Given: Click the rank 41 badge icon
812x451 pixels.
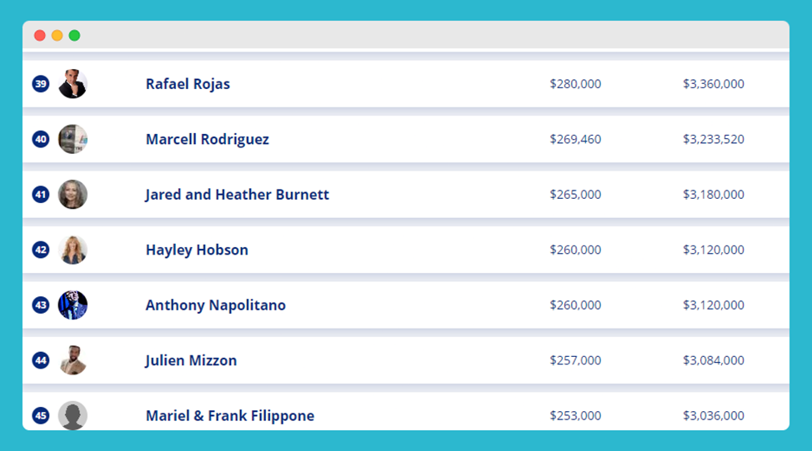Looking at the screenshot, I should (40, 194).
